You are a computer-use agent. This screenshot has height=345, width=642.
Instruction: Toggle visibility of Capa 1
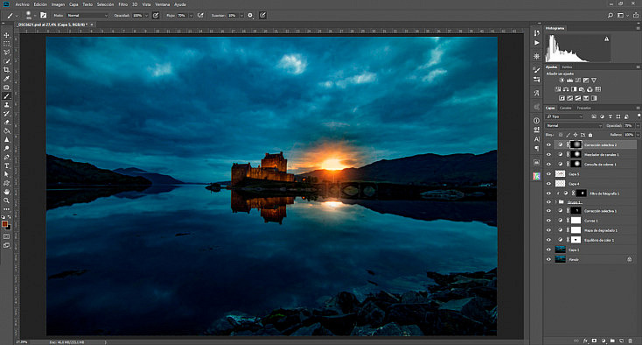548,250
